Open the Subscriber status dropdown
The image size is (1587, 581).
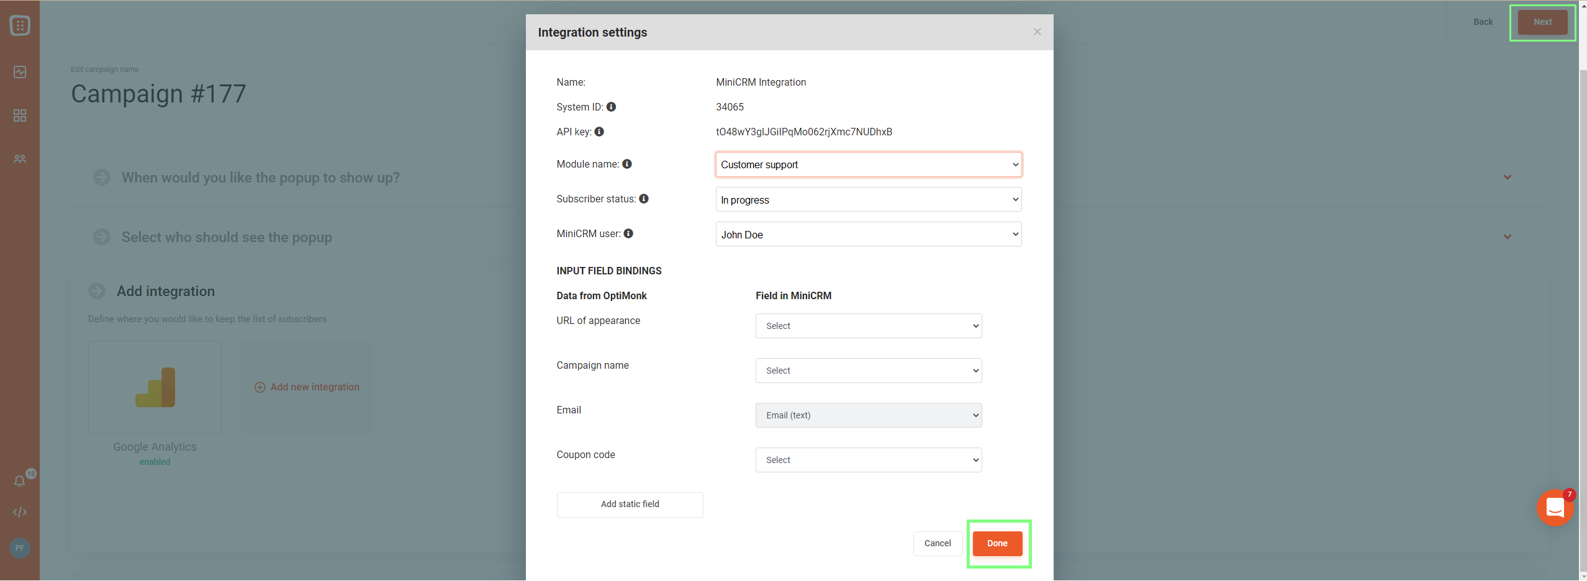pyautogui.click(x=869, y=199)
